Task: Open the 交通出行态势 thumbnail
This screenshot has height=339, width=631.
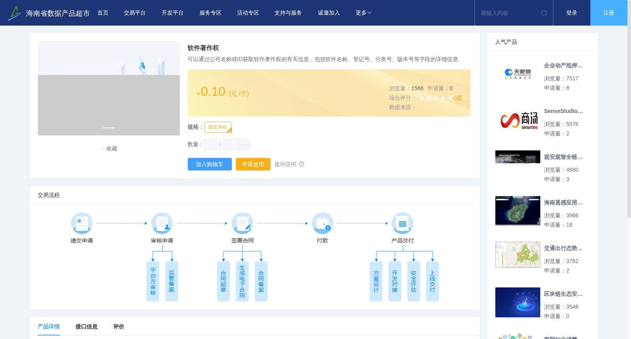Action: [x=518, y=255]
